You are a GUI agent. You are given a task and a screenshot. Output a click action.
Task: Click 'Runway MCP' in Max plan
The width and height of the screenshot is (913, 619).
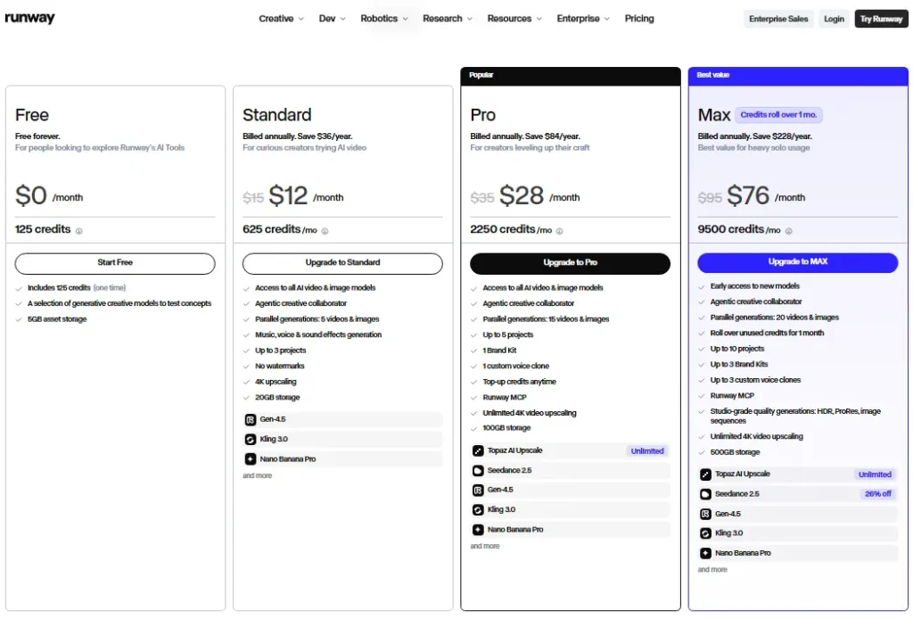733,396
